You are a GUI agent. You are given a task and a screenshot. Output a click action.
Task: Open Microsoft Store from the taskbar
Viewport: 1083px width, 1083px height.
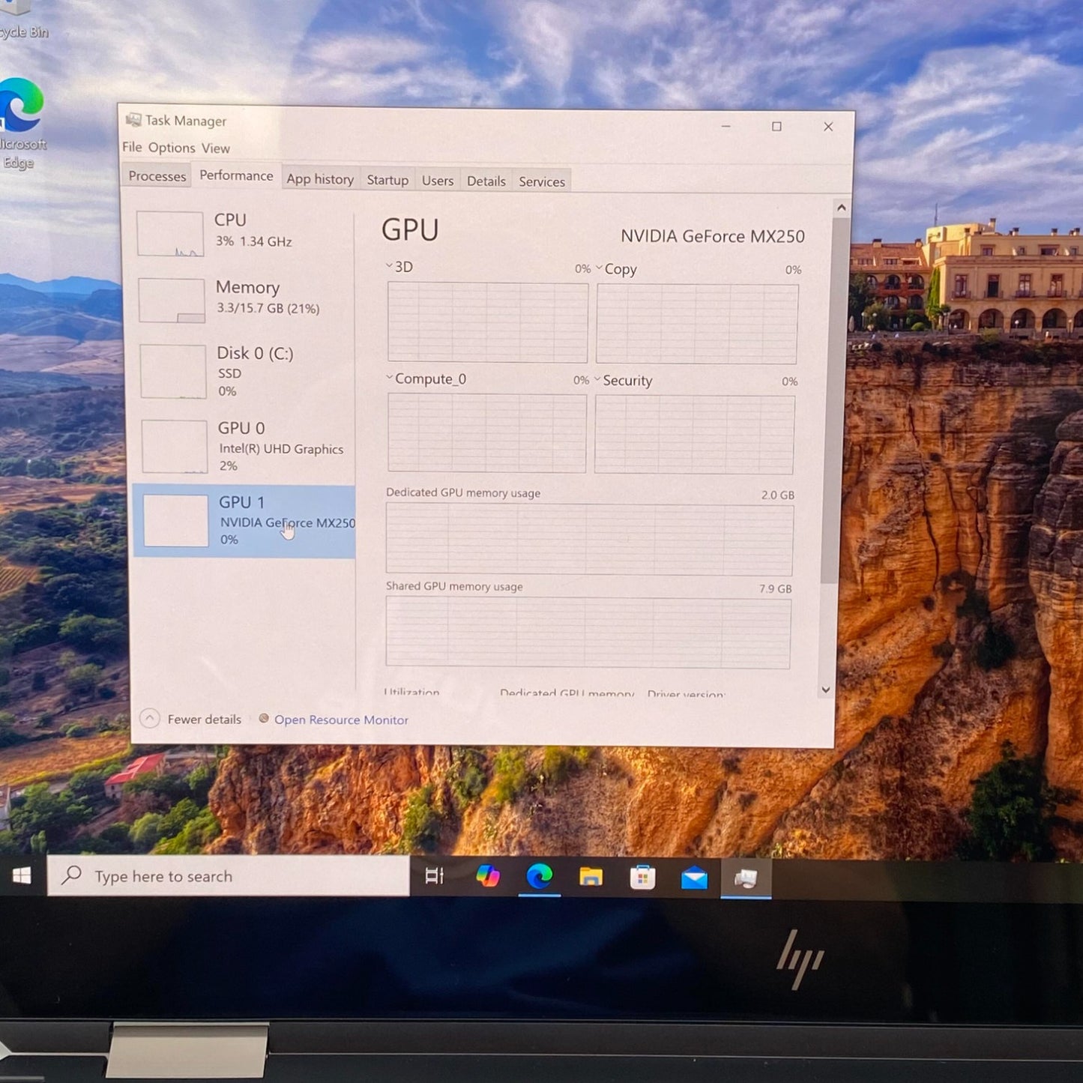point(642,877)
